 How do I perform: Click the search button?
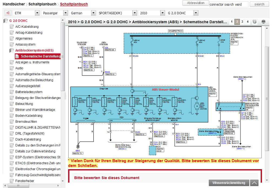(259, 4)
